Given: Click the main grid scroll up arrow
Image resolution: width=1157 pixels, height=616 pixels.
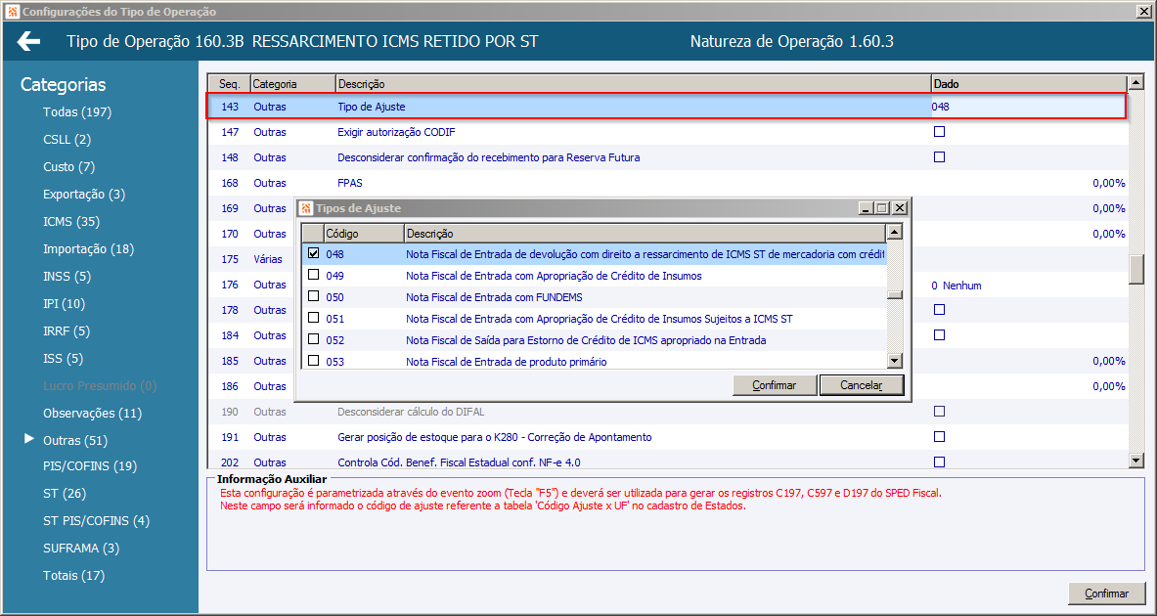Looking at the screenshot, I should (x=1136, y=83).
